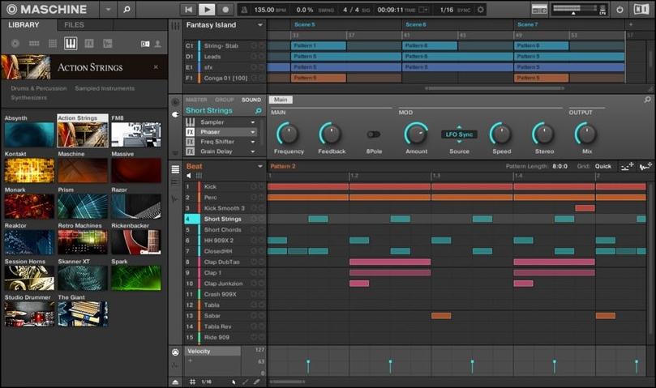Click the LFO Sync source selector
This screenshot has height=388, width=656.
(x=459, y=134)
